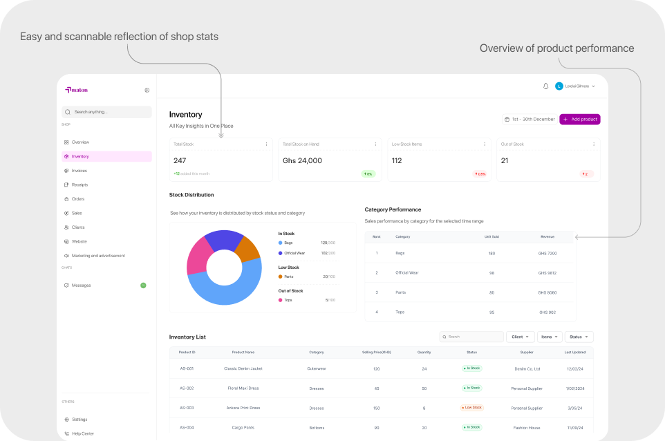Viewport: 665px width, 441px height.
Task: Open the Items filter dropdown
Action: 550,337
